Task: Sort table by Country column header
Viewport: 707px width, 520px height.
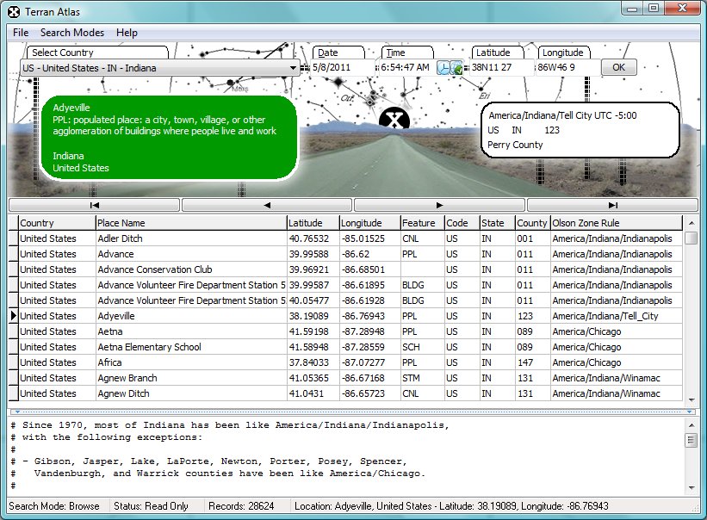Action: tap(57, 223)
